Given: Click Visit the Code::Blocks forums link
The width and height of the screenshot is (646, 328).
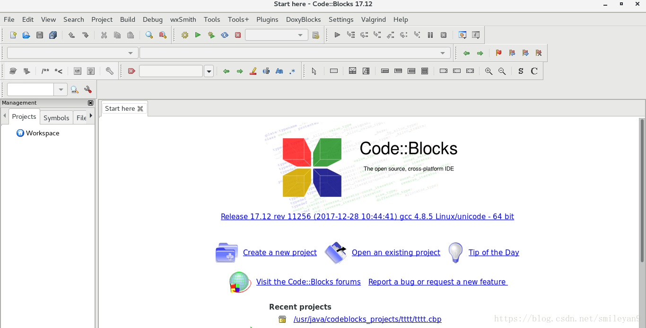Looking at the screenshot, I should point(308,282).
